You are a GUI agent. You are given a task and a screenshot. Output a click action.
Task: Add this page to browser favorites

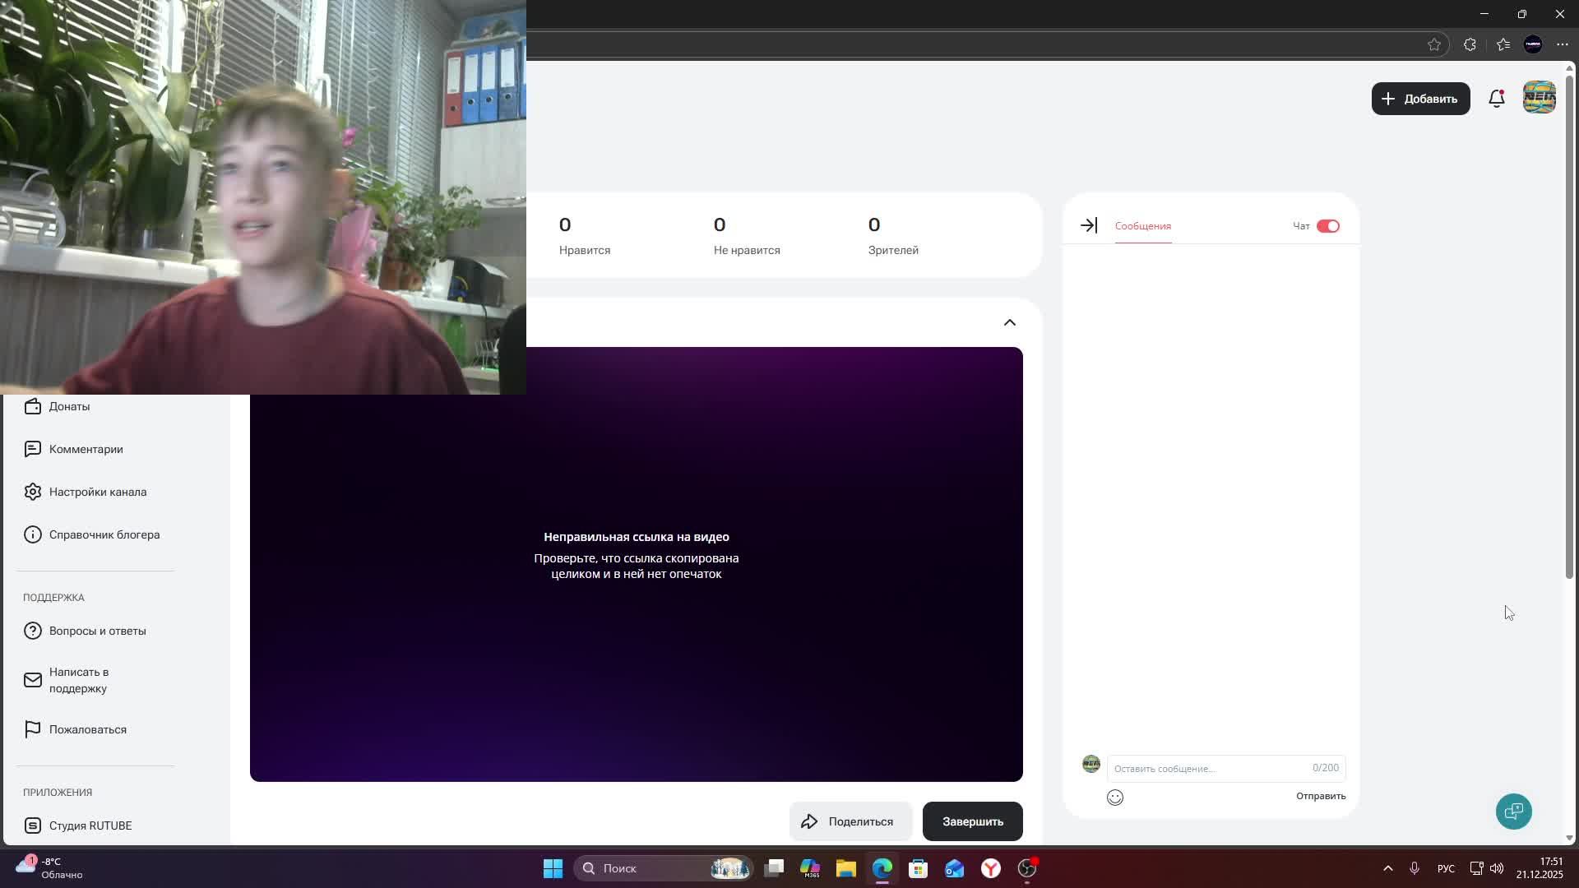coord(1433,44)
